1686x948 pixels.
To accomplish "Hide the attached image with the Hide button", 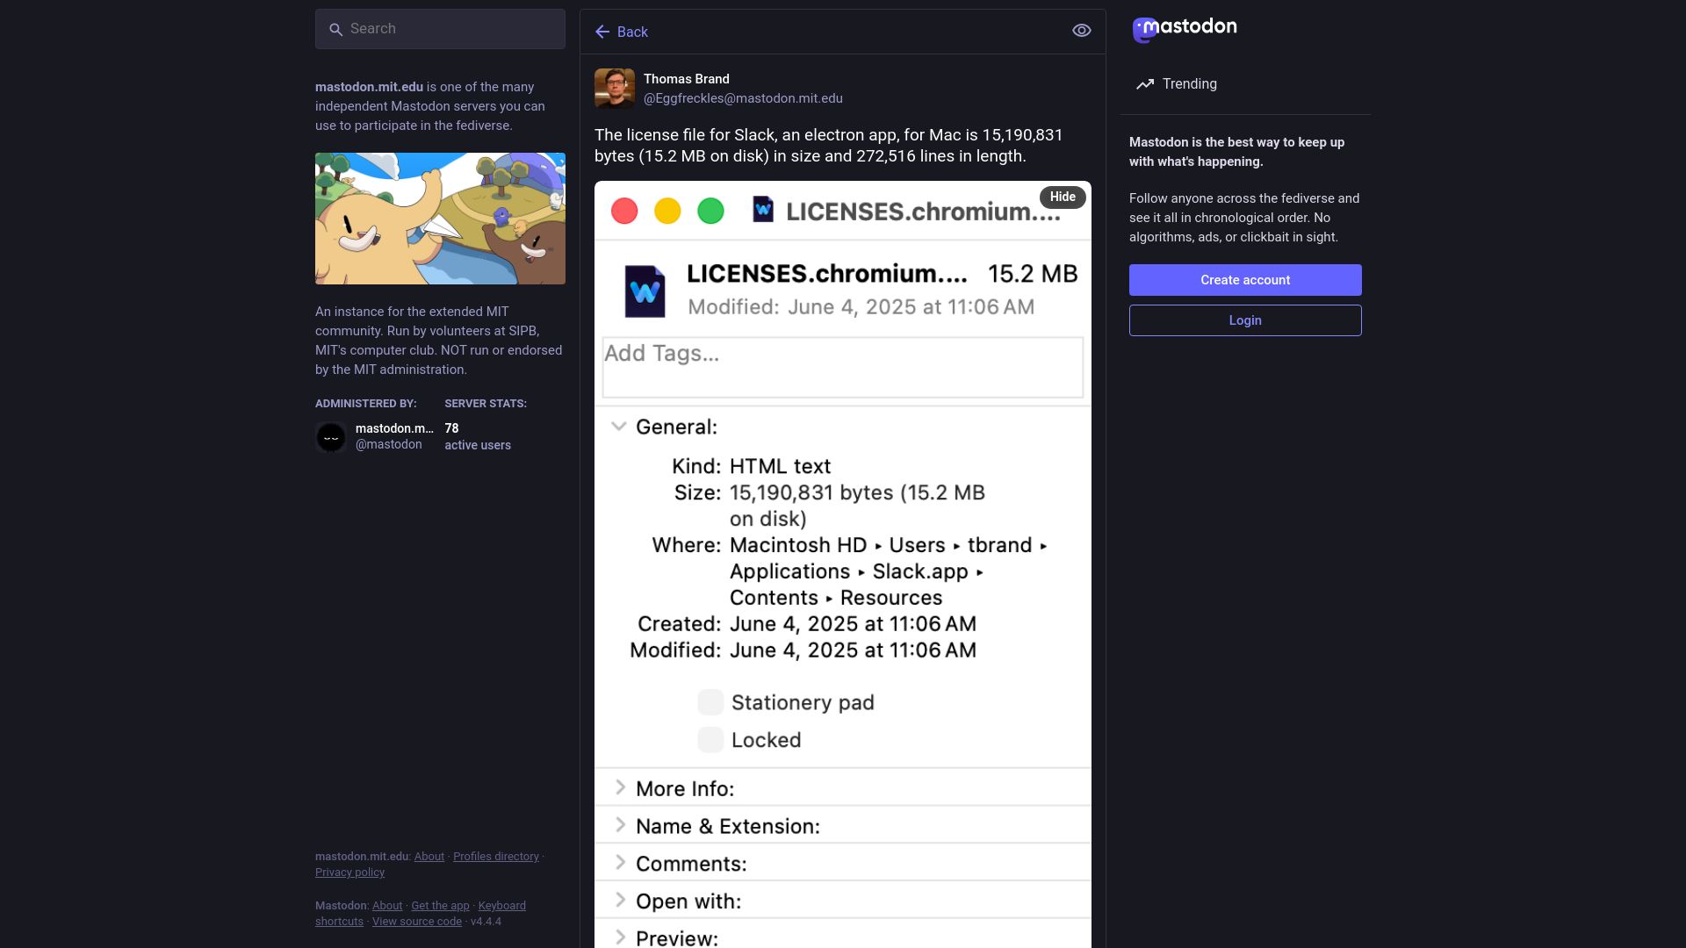I will [1063, 197].
